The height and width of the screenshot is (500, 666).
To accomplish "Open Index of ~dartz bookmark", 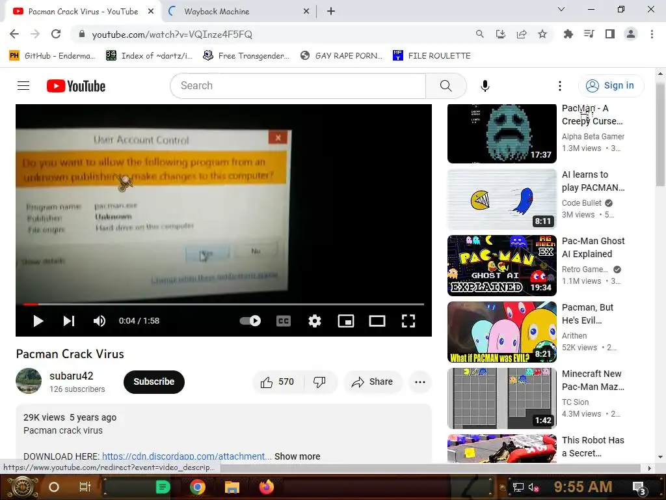I will point(150,56).
